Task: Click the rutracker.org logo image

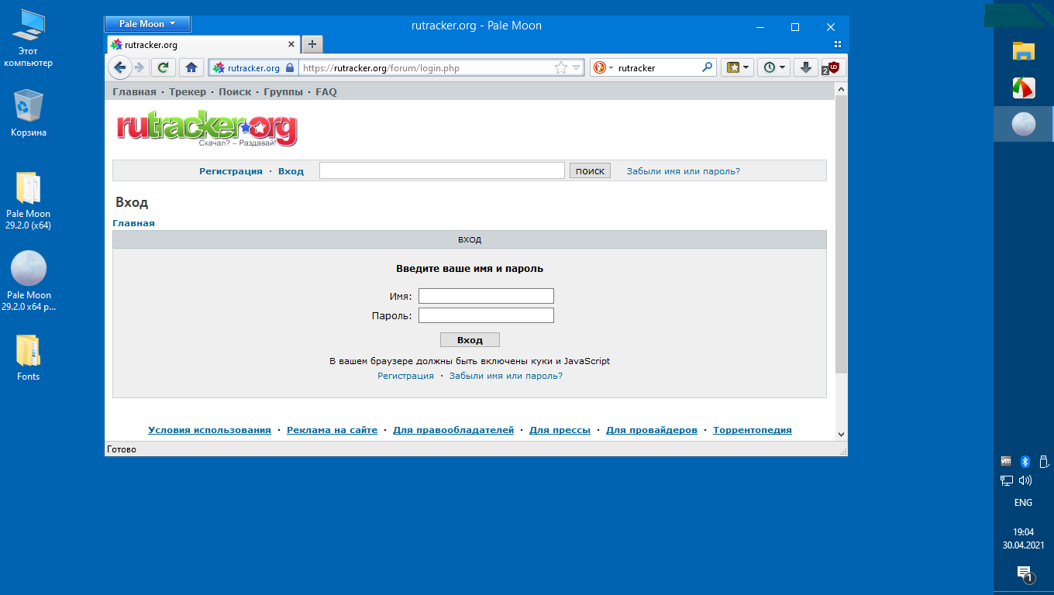Action: click(207, 129)
